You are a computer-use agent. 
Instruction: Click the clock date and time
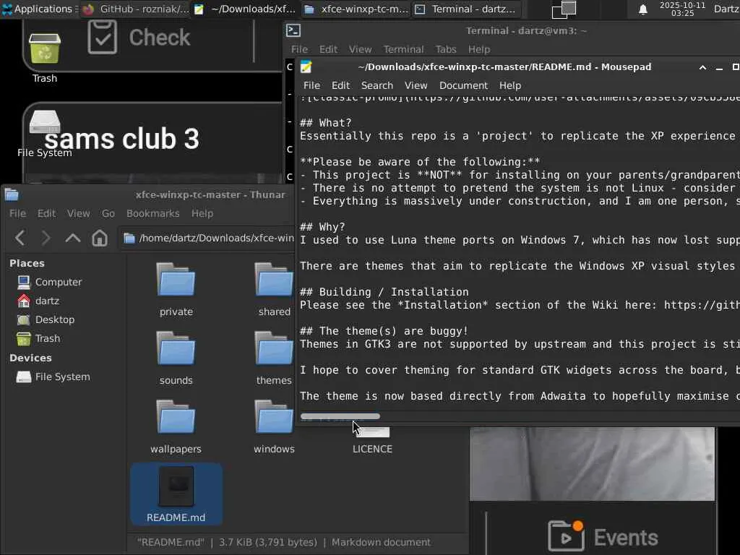[682, 9]
